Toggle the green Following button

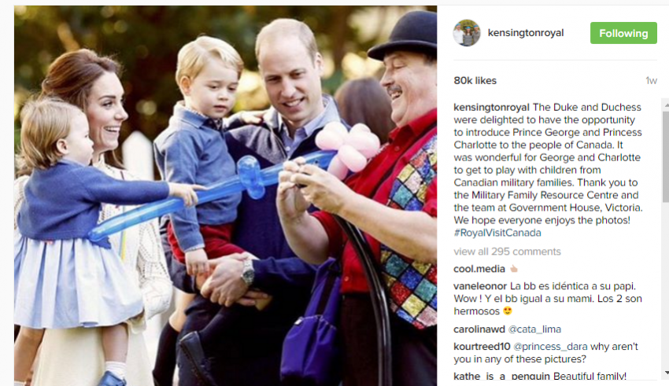[623, 33]
